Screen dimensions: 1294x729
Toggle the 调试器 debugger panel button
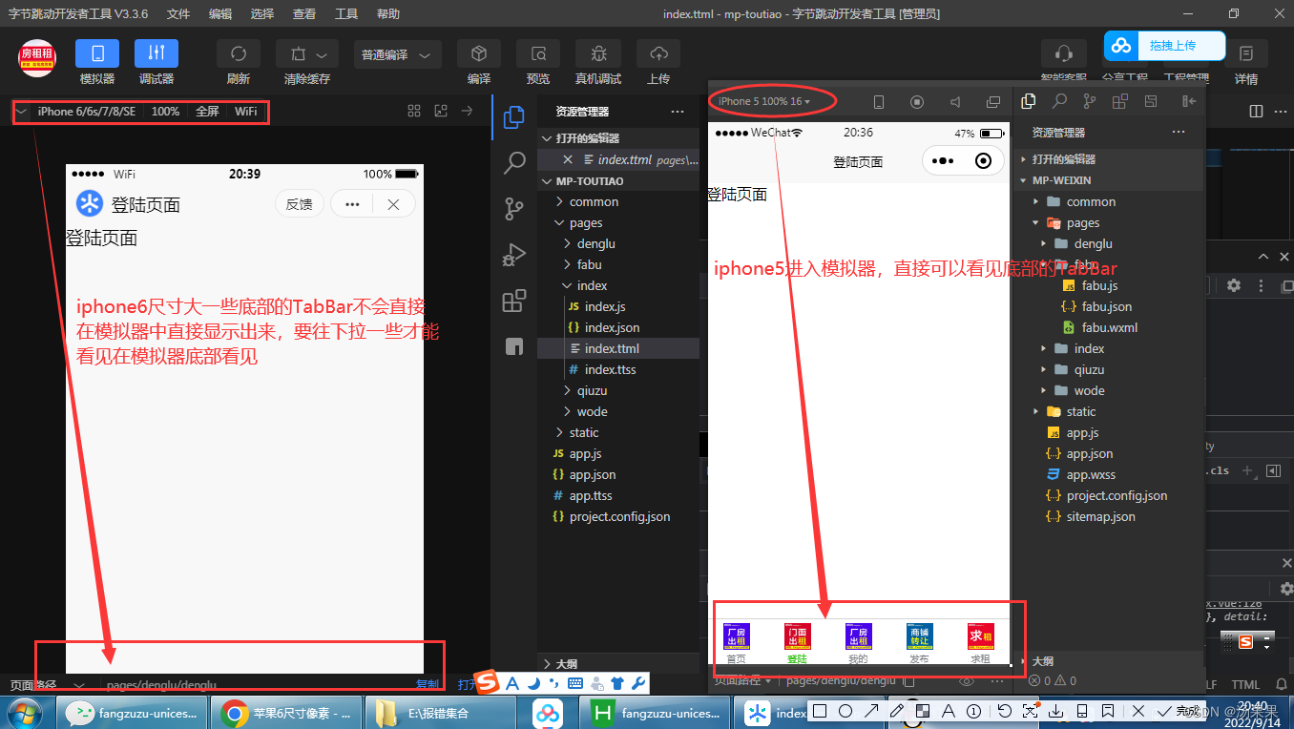coord(157,53)
